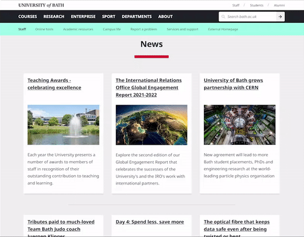The width and height of the screenshot is (304, 237).
Task: Click the campus fountain thumbnail
Action: [63, 125]
